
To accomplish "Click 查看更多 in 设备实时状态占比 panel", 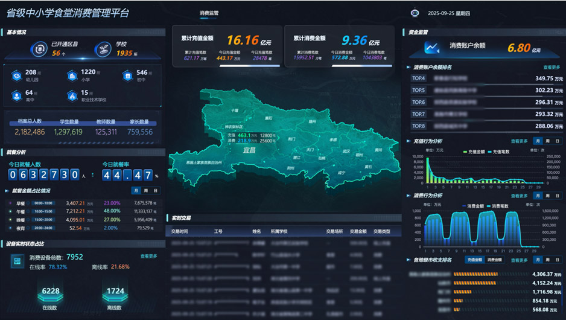I will coord(149,256).
